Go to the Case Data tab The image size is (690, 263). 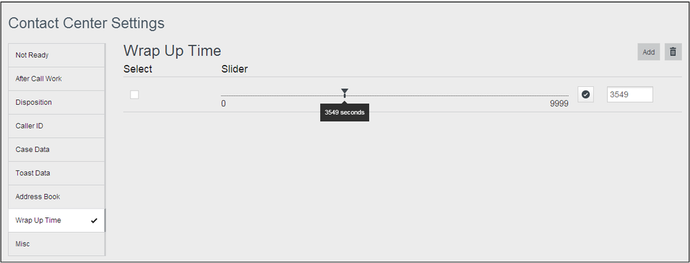coord(57,150)
